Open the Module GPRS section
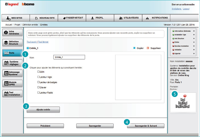Viewport: 200px width, 137px height. pyautogui.click(x=12, y=83)
